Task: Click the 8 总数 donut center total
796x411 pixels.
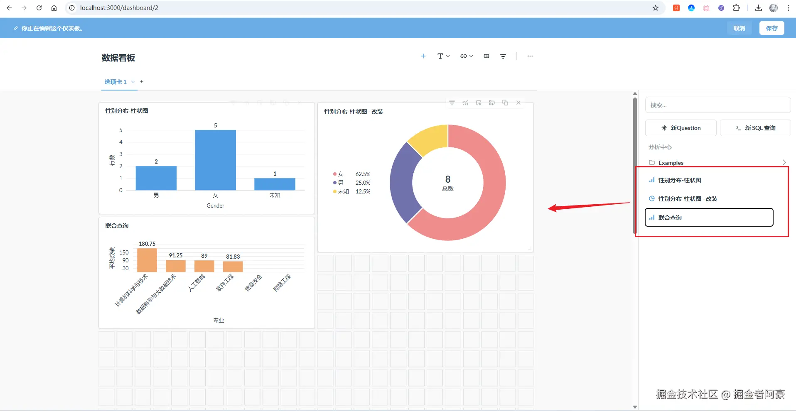Action: [448, 183]
